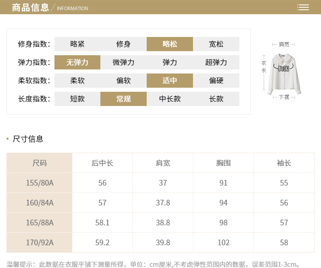The width and height of the screenshot is (321, 268).
Task: Click the 155/80A size row label
Action: [39, 183]
